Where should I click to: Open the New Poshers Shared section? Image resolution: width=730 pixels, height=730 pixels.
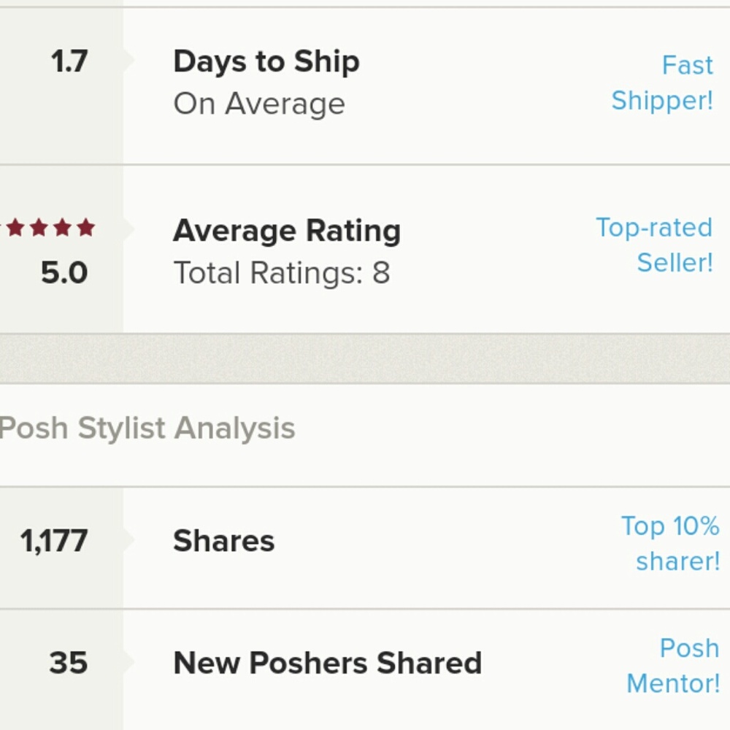coord(327,662)
